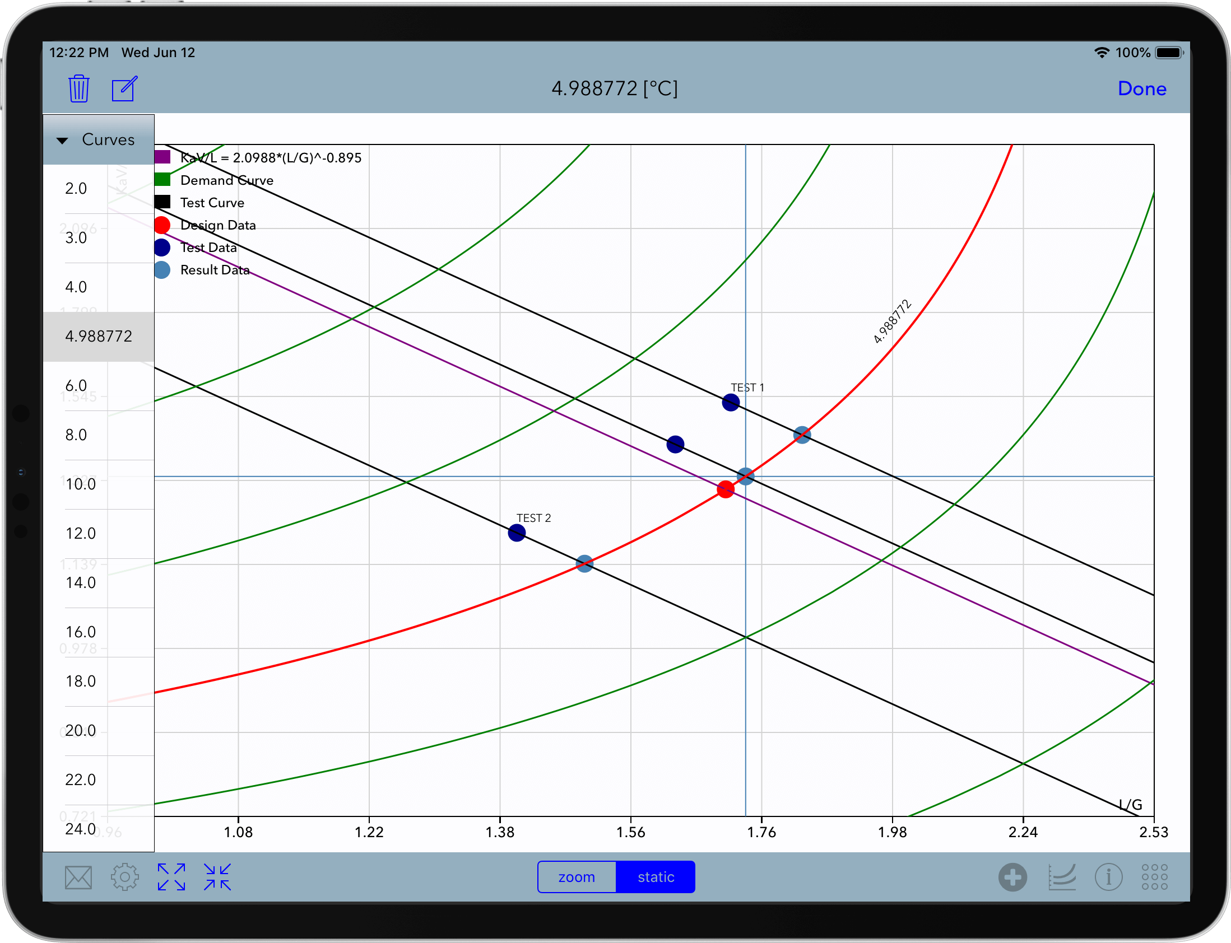Tap the circular plus icon to add data
This screenshot has height=943, width=1231.
pos(1013,876)
